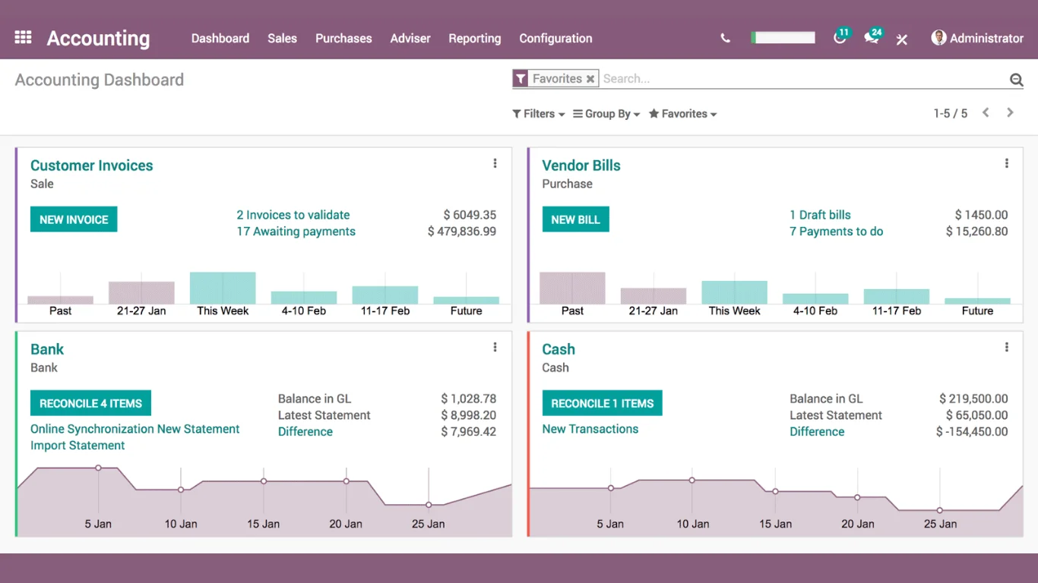
Task: Open the Cash card three-dot menu
Action: pos(1006,346)
